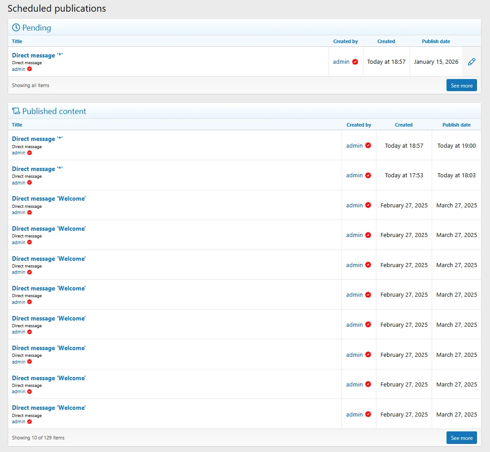Open the published item scheduled for Today at 18:03
490x452 pixels.
point(37,169)
